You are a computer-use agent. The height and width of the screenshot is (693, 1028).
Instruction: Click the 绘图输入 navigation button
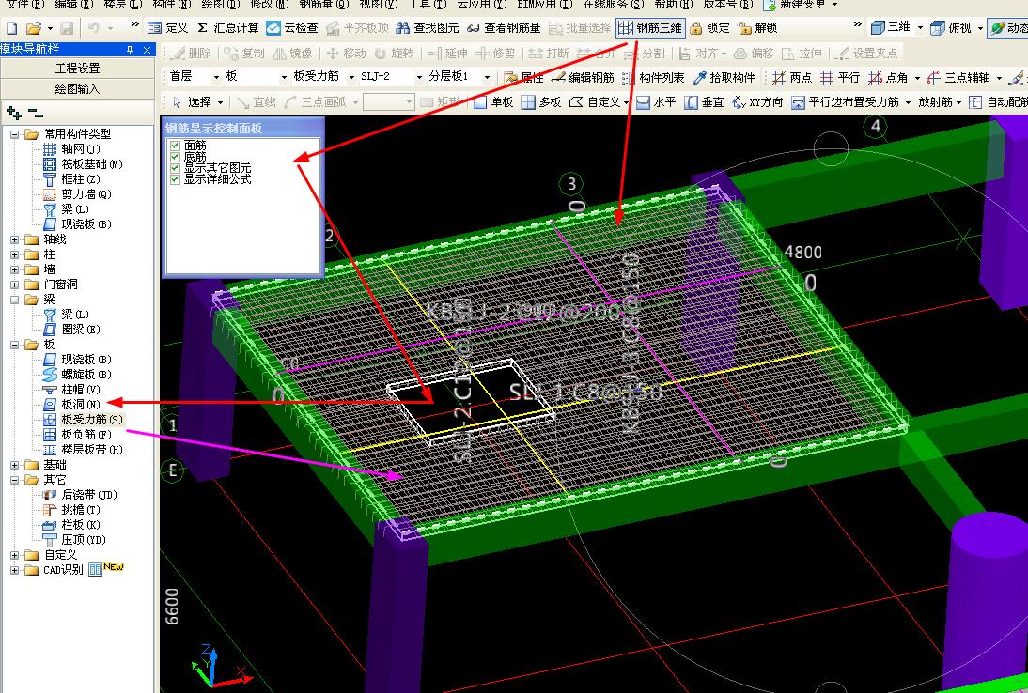pos(77,89)
